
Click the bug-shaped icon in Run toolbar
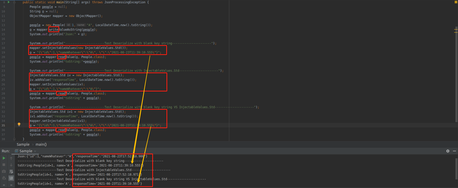(x=4, y=178)
